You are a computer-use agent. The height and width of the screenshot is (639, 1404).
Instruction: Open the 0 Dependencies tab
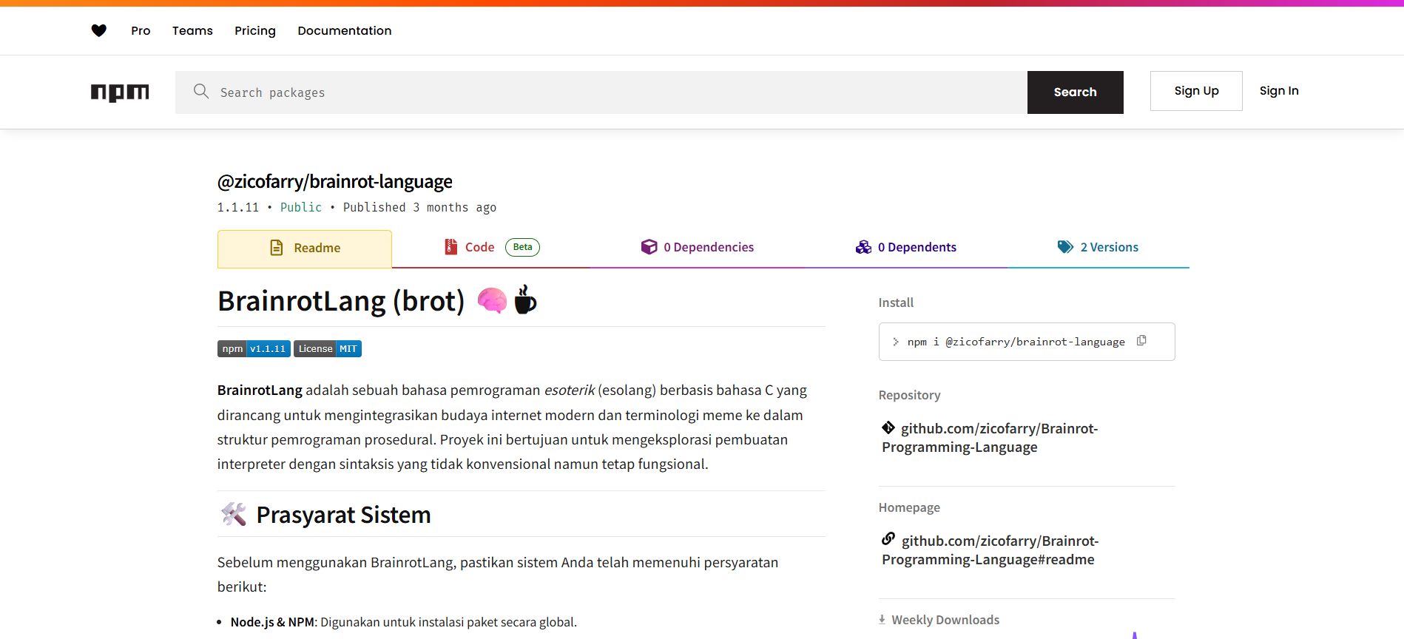pyautogui.click(x=698, y=248)
